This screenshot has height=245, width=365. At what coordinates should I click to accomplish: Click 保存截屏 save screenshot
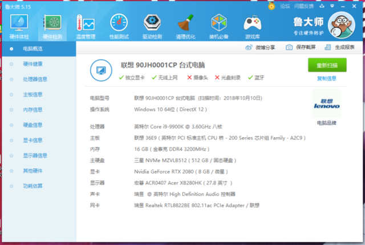click(301, 47)
